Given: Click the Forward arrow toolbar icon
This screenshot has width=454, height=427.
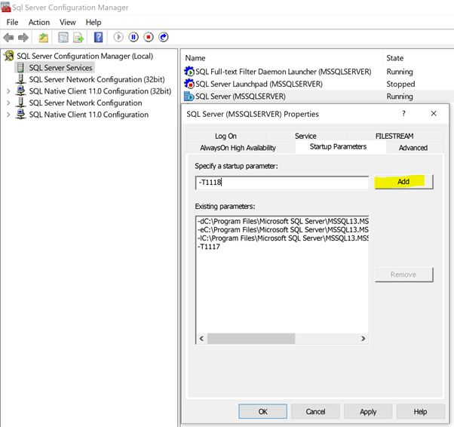Looking at the screenshot, I should pos(23,38).
